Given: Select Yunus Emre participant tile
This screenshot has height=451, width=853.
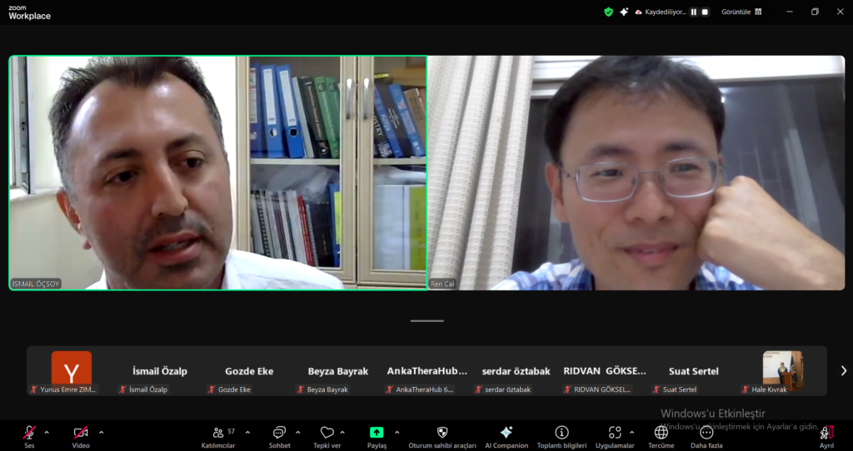Looking at the screenshot, I should 72,372.
